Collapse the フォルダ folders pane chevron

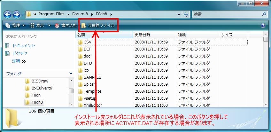pyautogui.click(x=71, y=74)
